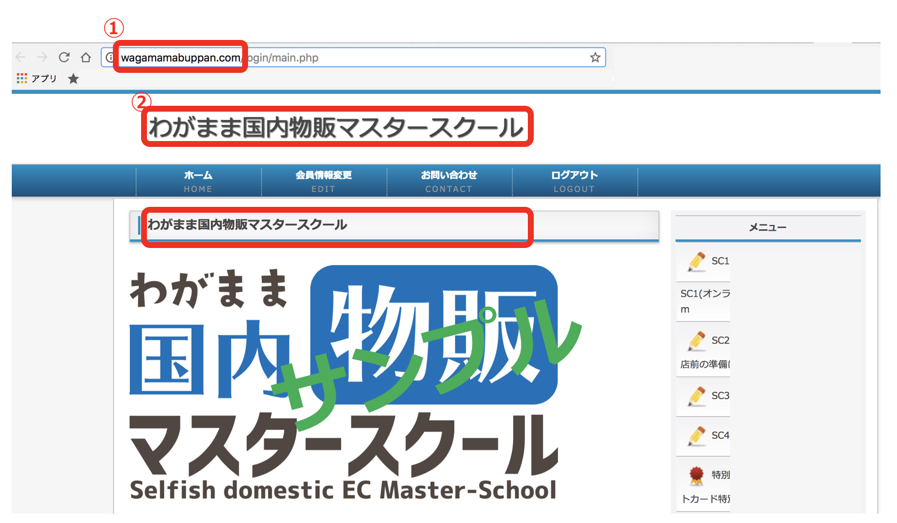Go to お問い合わせ CONTACT page

click(449, 181)
